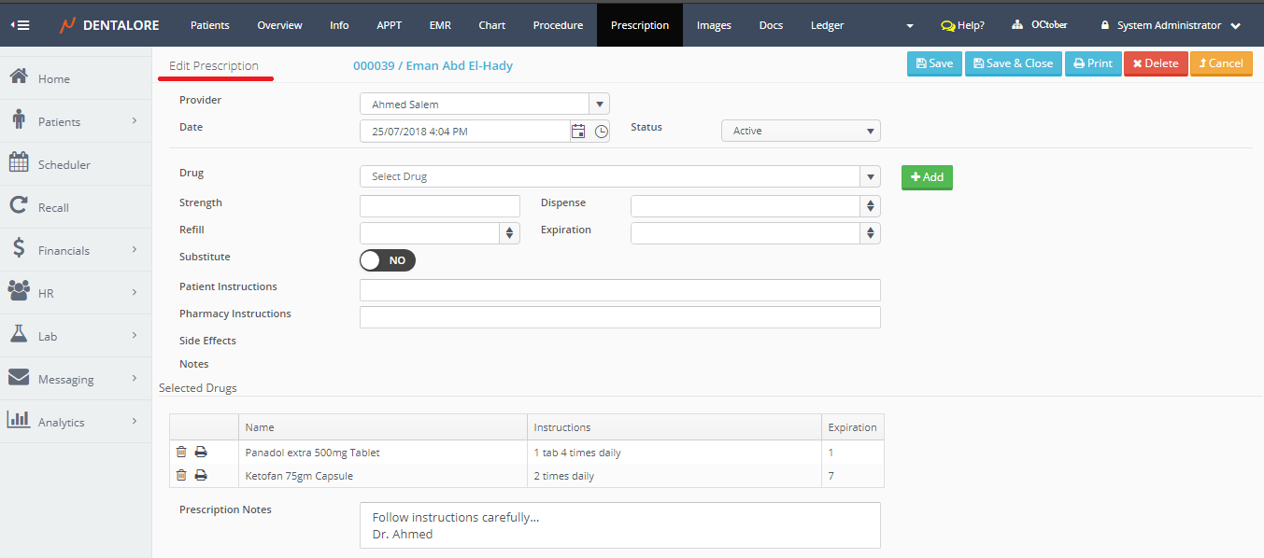
Task: Click the red Delete button
Action: (x=1156, y=63)
